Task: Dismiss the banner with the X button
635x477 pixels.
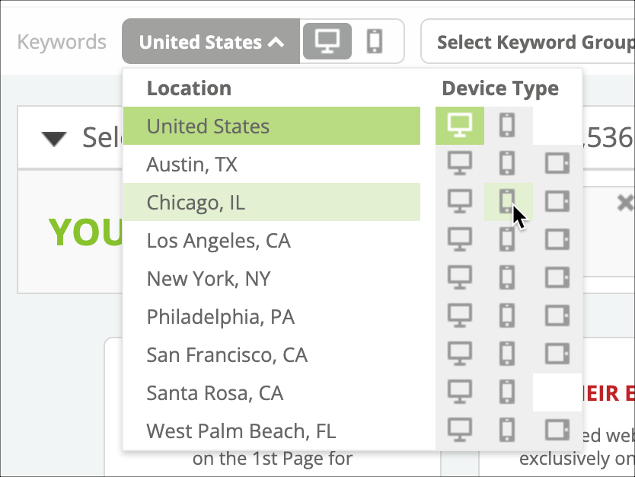Action: pyautogui.click(x=626, y=203)
